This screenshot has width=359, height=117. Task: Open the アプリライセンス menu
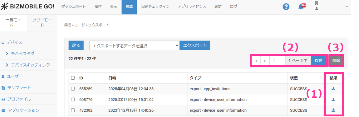pyautogui.click(x=192, y=7)
